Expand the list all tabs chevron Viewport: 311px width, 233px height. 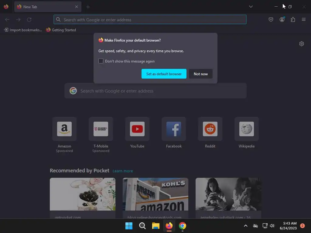pos(251,7)
